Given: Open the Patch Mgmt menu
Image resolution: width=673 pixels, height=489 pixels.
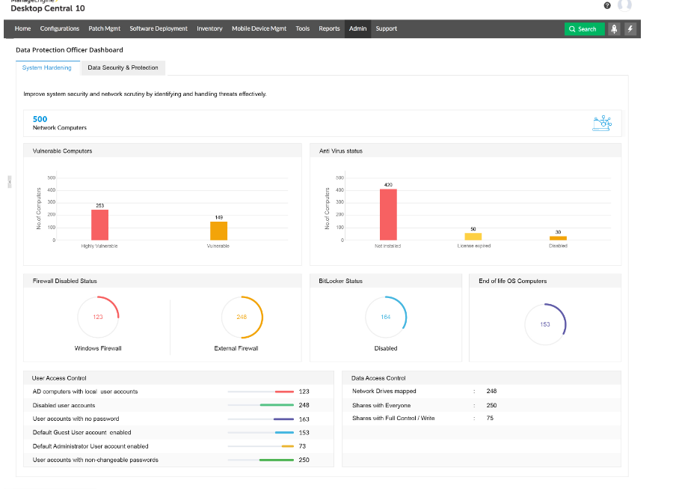Looking at the screenshot, I should [x=104, y=28].
